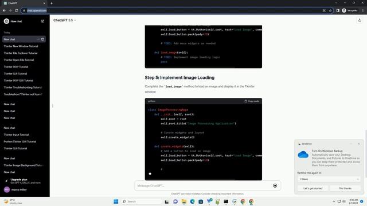Open a new browser tab with plus
The image size is (367, 206).
[52, 3]
